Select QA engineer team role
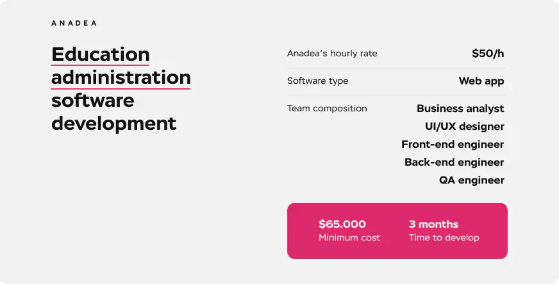 [x=471, y=180]
